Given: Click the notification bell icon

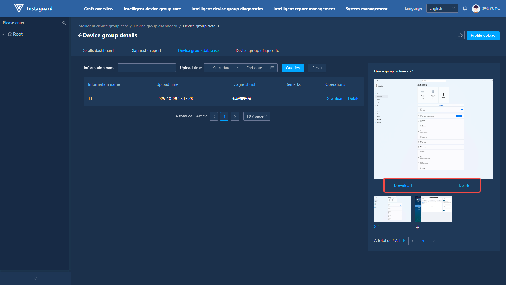Looking at the screenshot, I should pos(465,8).
